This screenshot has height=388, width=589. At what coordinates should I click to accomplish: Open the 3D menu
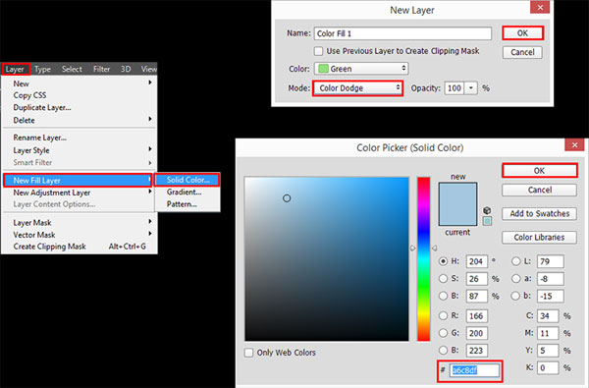126,69
